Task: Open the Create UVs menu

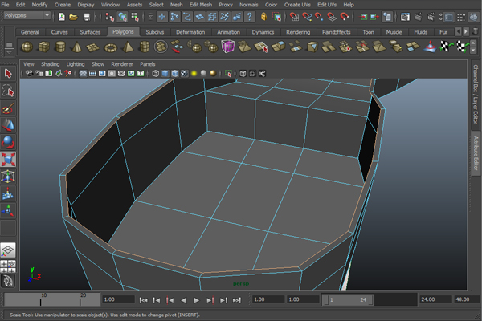Action: tap(297, 5)
